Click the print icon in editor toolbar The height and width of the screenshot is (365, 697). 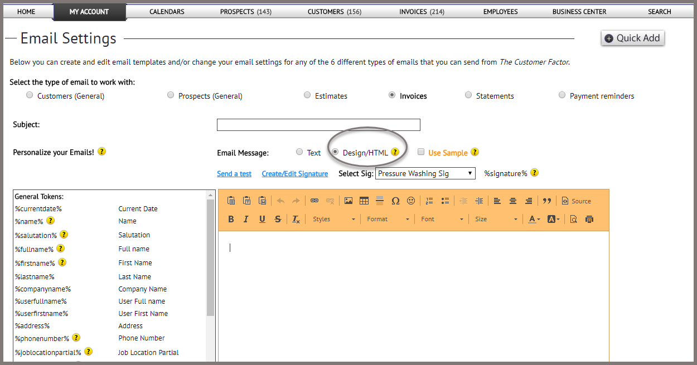point(589,220)
